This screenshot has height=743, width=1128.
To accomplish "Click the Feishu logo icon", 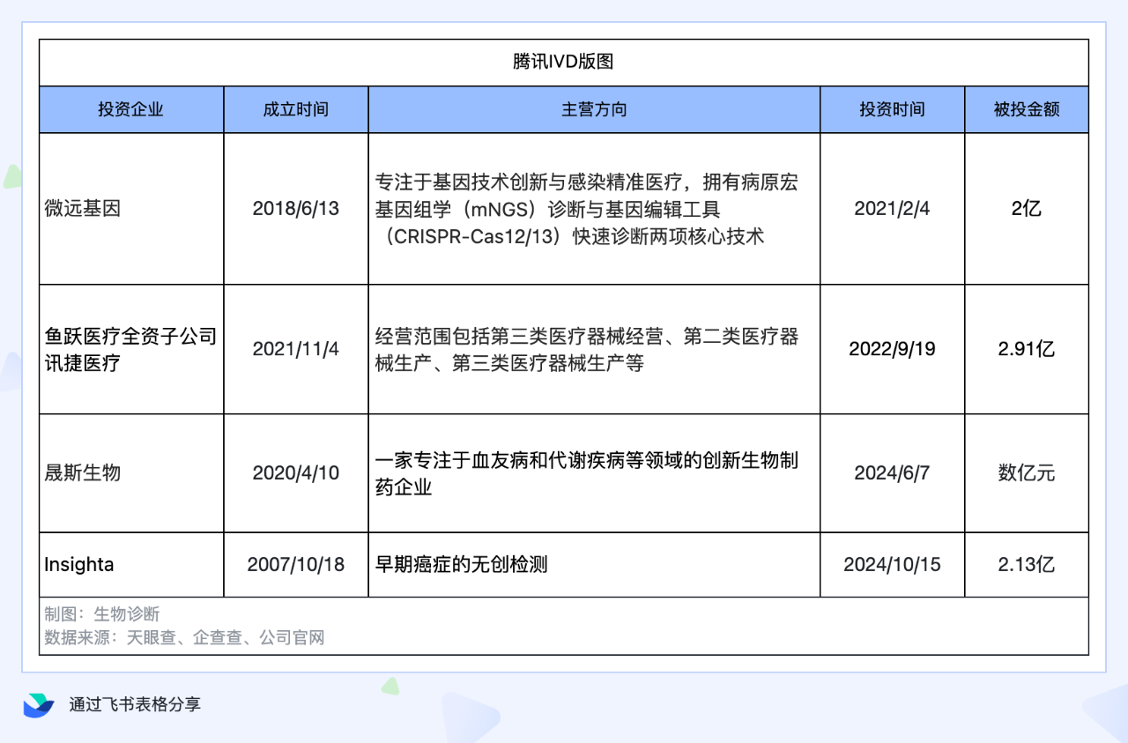I will [x=38, y=704].
